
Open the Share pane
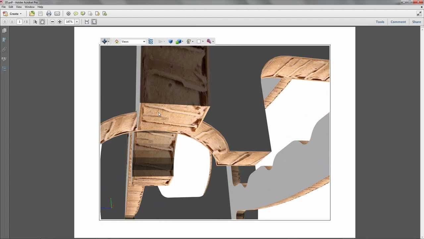coord(416,22)
